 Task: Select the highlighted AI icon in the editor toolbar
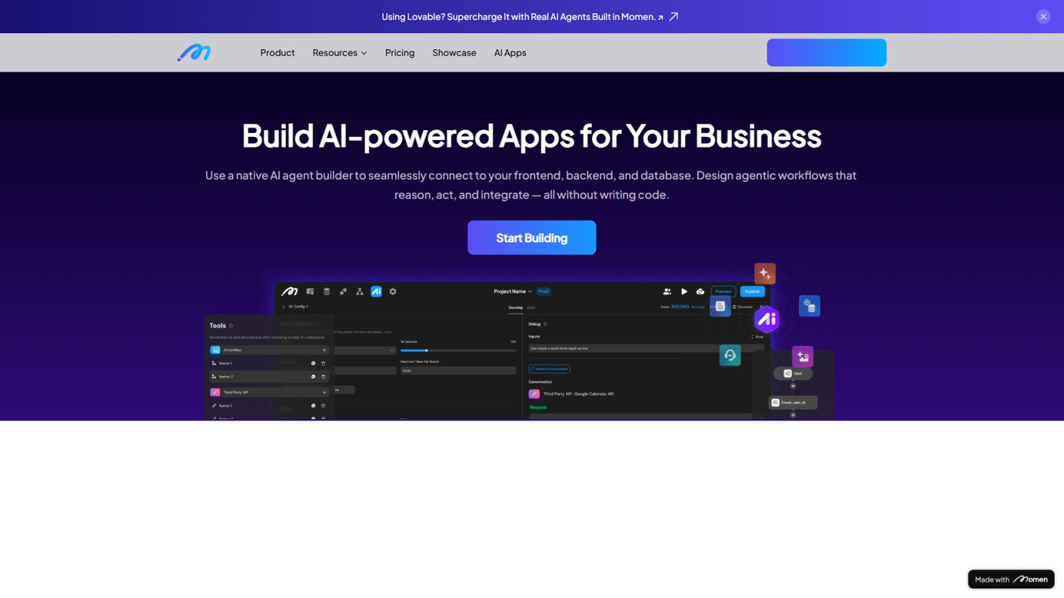click(x=376, y=292)
